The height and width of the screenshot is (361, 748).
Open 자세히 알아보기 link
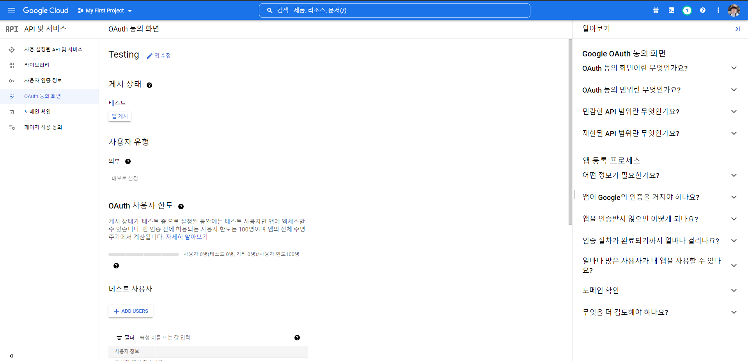tap(186, 237)
